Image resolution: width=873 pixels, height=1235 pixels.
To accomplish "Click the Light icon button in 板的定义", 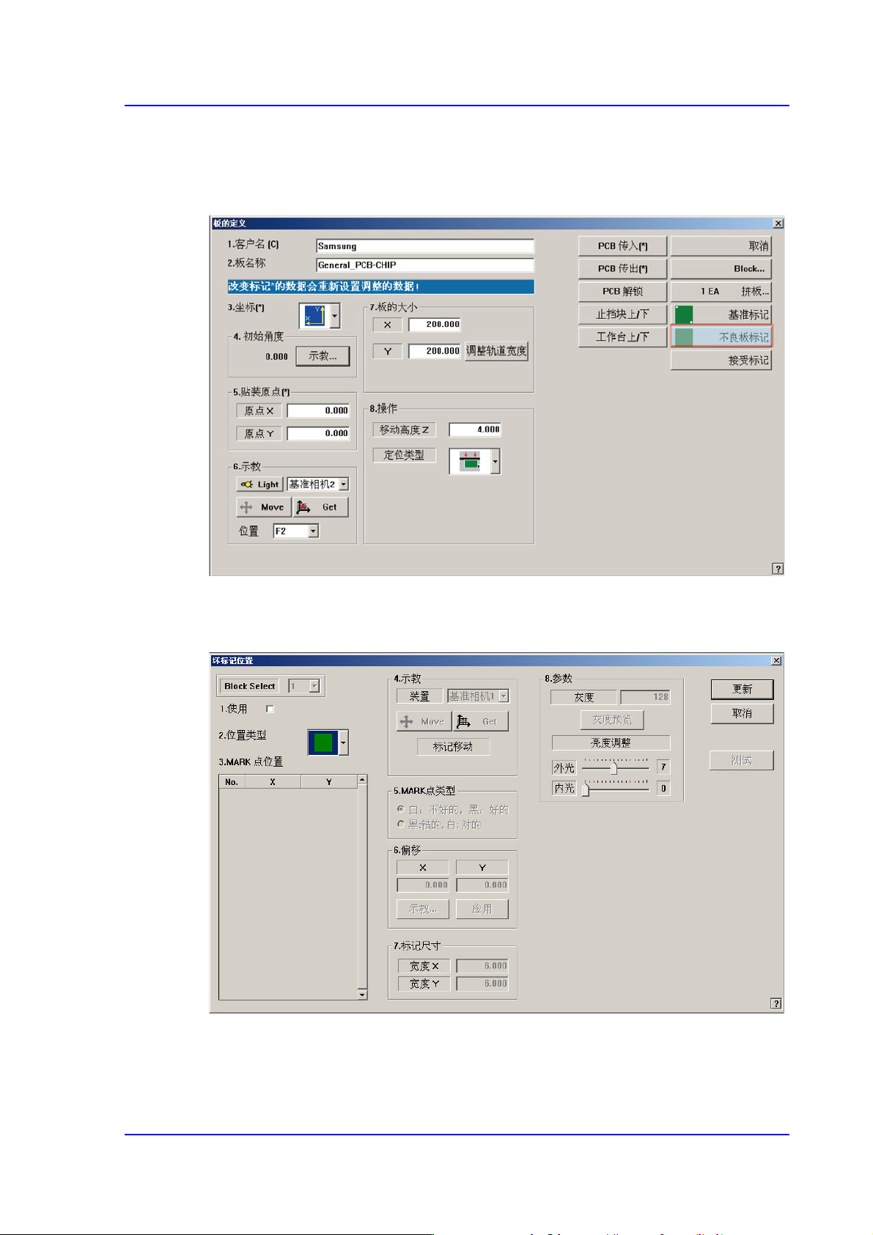I will 260,484.
